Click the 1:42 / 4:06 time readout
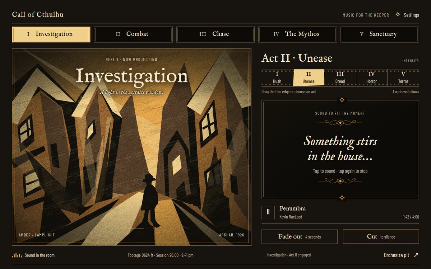Screen dimensions: 431x269 (411, 217)
